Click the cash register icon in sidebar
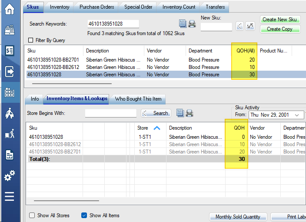Screen dimensions: 306x222 10,30
